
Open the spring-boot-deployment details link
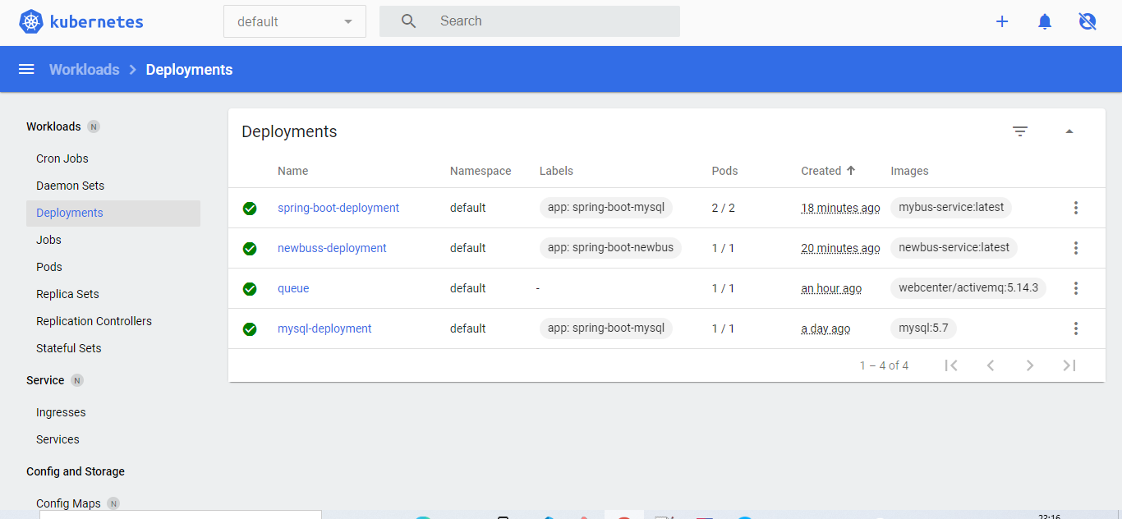[x=338, y=208]
